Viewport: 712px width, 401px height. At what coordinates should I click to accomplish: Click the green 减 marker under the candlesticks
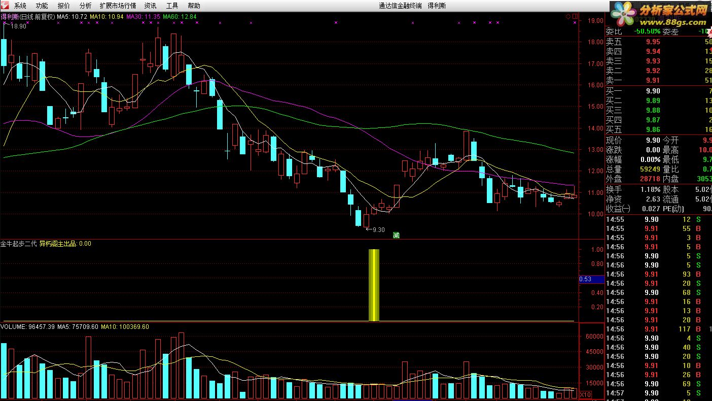click(396, 235)
